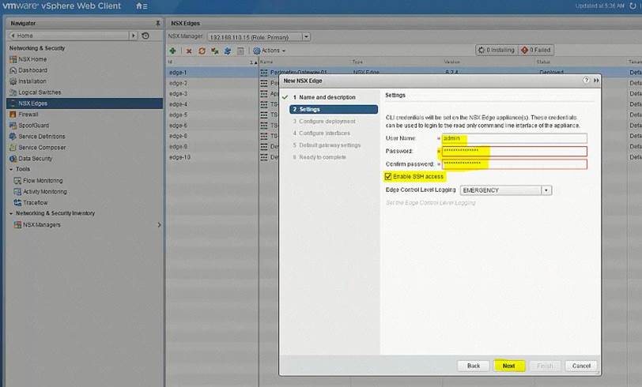Expand the Actions menu
The height and width of the screenshot is (387, 642).
tap(269, 51)
